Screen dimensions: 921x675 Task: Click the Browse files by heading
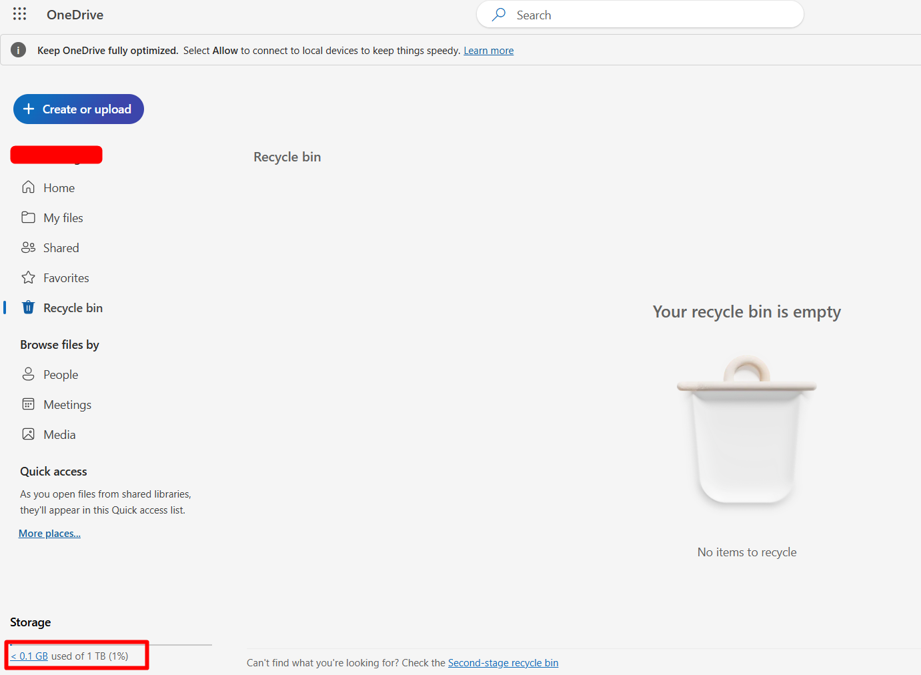pyautogui.click(x=59, y=345)
